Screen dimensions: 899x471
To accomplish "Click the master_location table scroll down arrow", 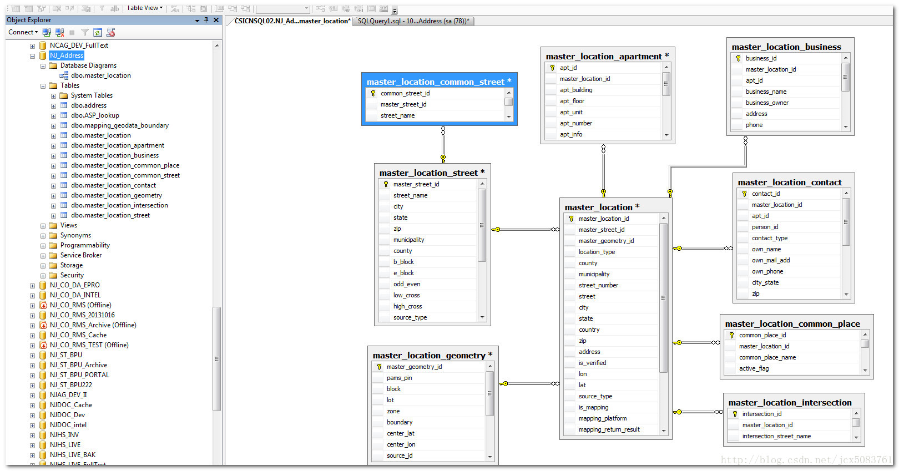I will (x=663, y=431).
